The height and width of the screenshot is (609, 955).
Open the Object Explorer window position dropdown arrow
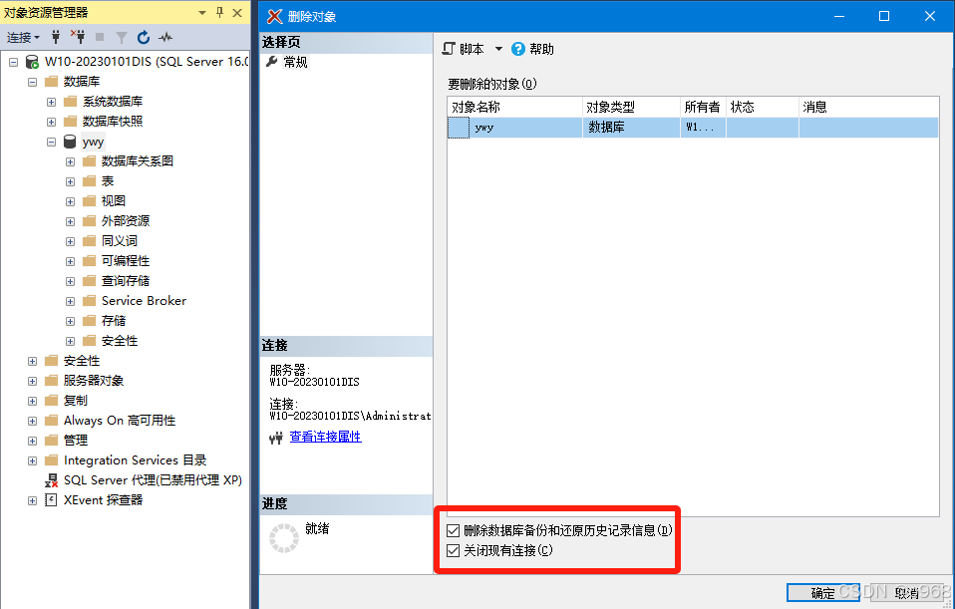pyautogui.click(x=202, y=13)
